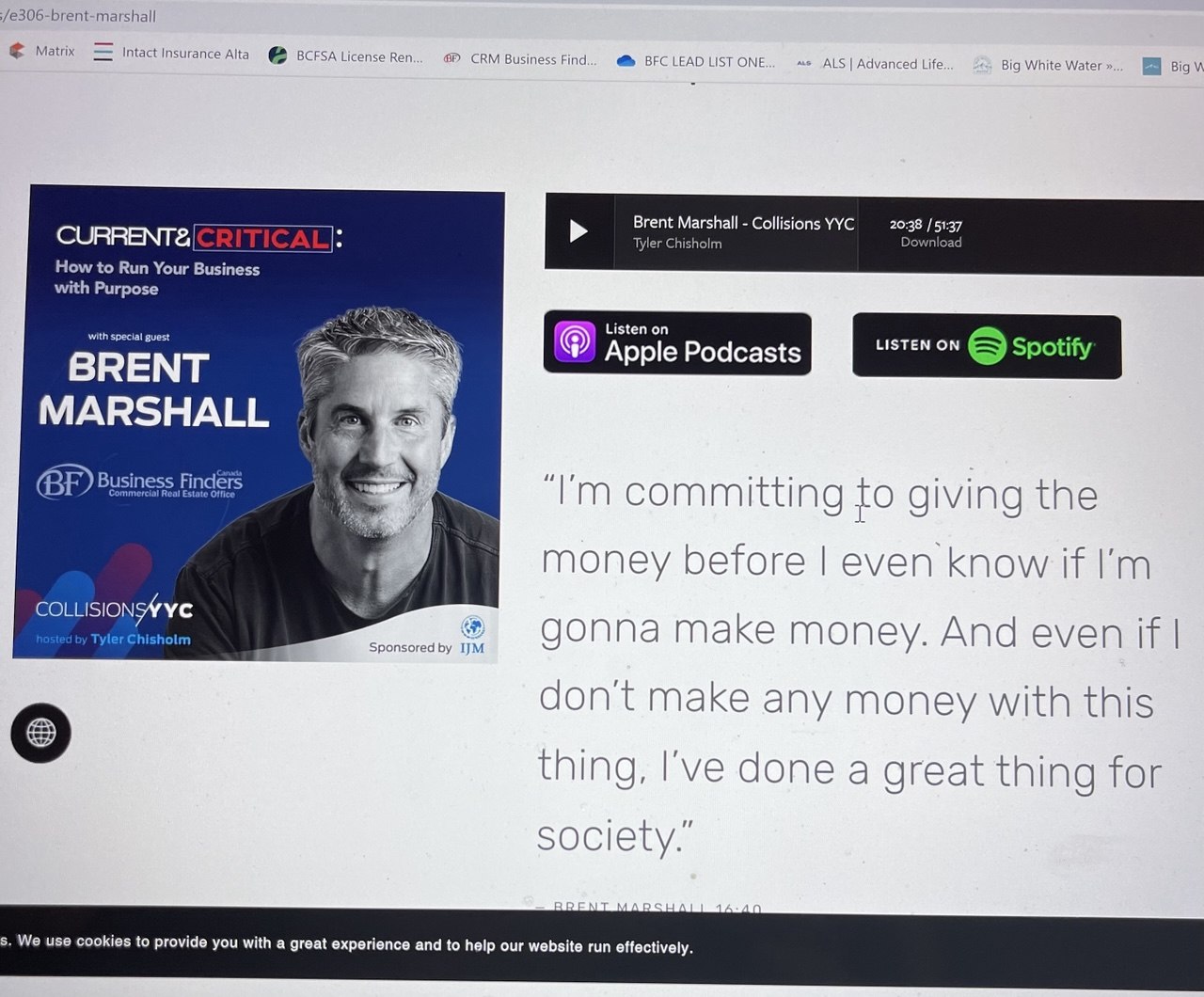Click the BCFSA bookmark favicon
Screen dimensions: 1204x997
tap(277, 55)
